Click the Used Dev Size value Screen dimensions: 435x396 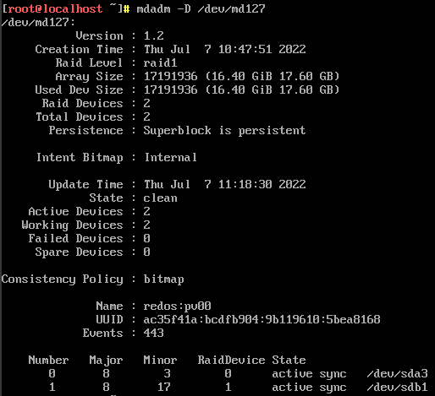click(241, 90)
